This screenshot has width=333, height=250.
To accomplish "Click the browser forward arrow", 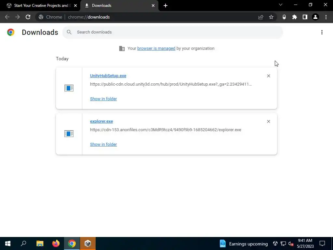I will 18,17.
